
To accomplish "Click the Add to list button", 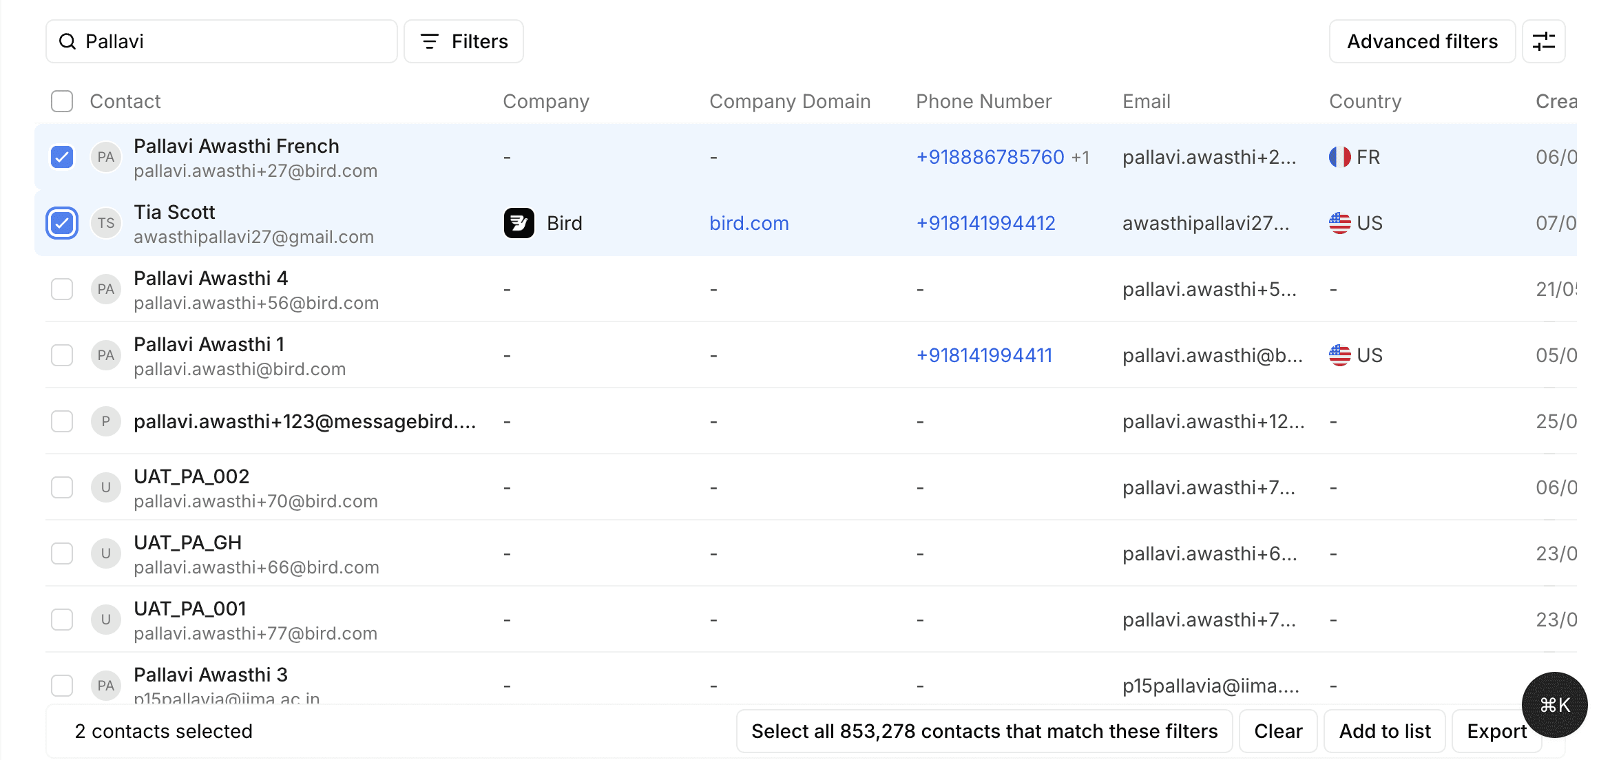I will click(x=1384, y=731).
